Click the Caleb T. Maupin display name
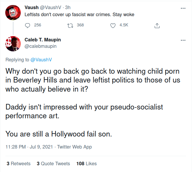 pyautogui.click(x=43, y=40)
